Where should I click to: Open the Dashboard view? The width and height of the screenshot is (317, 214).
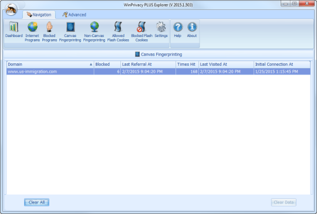(x=14, y=30)
